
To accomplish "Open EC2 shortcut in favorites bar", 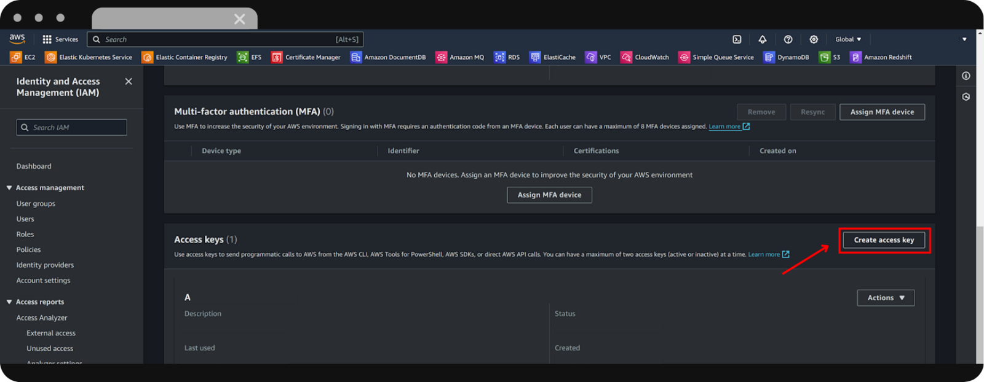I will pyautogui.click(x=23, y=57).
